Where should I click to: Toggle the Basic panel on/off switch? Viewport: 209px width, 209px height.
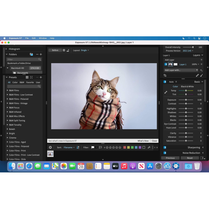pos(165,82)
